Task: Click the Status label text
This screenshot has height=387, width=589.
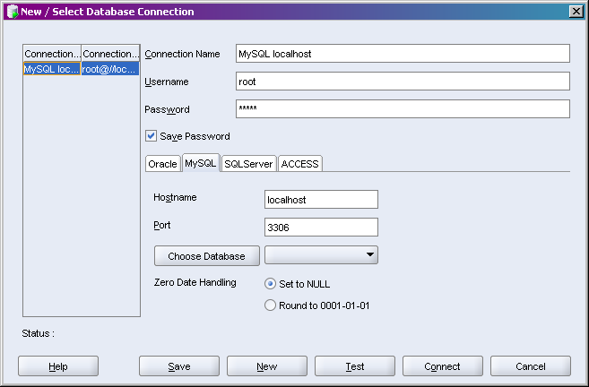Action: tap(38, 333)
